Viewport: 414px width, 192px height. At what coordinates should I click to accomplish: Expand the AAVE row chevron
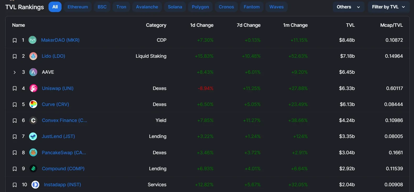point(15,72)
